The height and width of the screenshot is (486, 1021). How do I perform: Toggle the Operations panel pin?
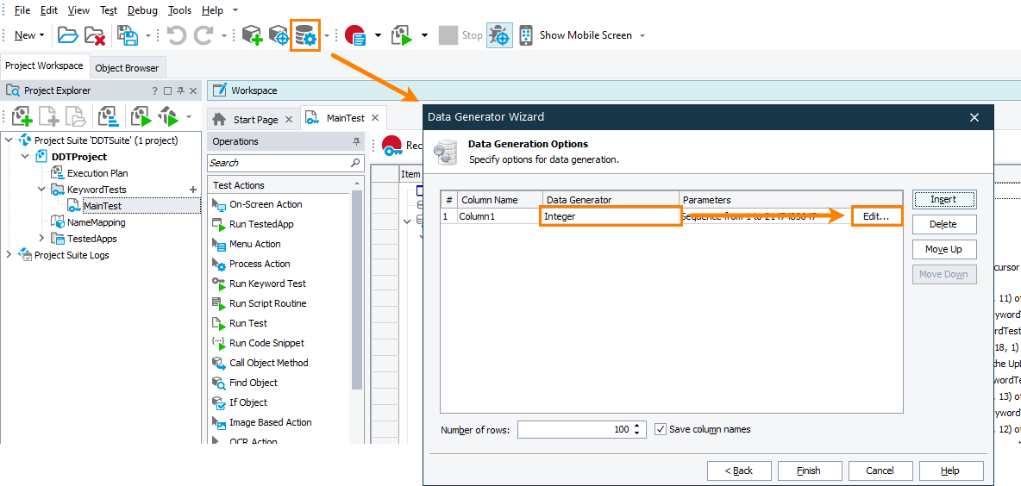click(x=356, y=141)
